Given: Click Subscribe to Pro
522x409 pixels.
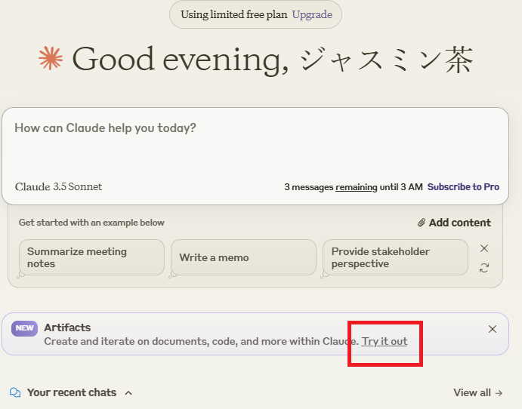Looking at the screenshot, I should coord(463,187).
